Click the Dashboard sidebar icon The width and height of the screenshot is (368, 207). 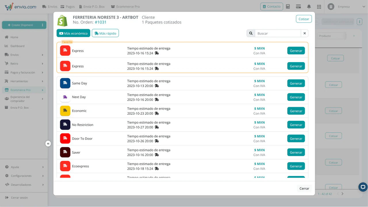point(6,46)
